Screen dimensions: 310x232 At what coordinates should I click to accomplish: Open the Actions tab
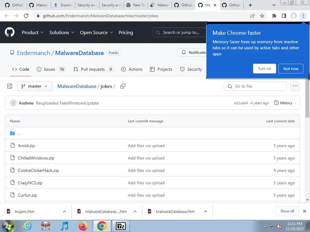pyautogui.click(x=132, y=69)
